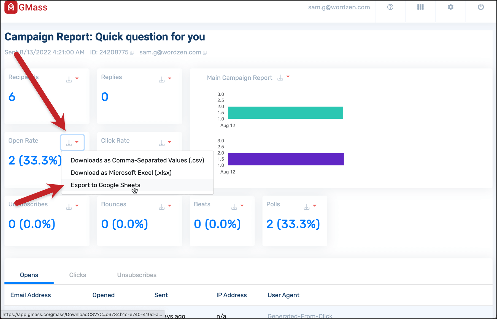Choose Download as Microsoft Excel (.xlsx)
Viewport: 497px width, 319px height.
click(137, 173)
